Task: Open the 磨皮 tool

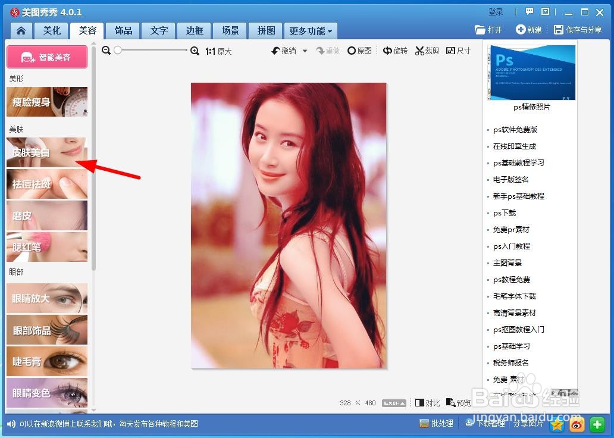Action: point(46,215)
